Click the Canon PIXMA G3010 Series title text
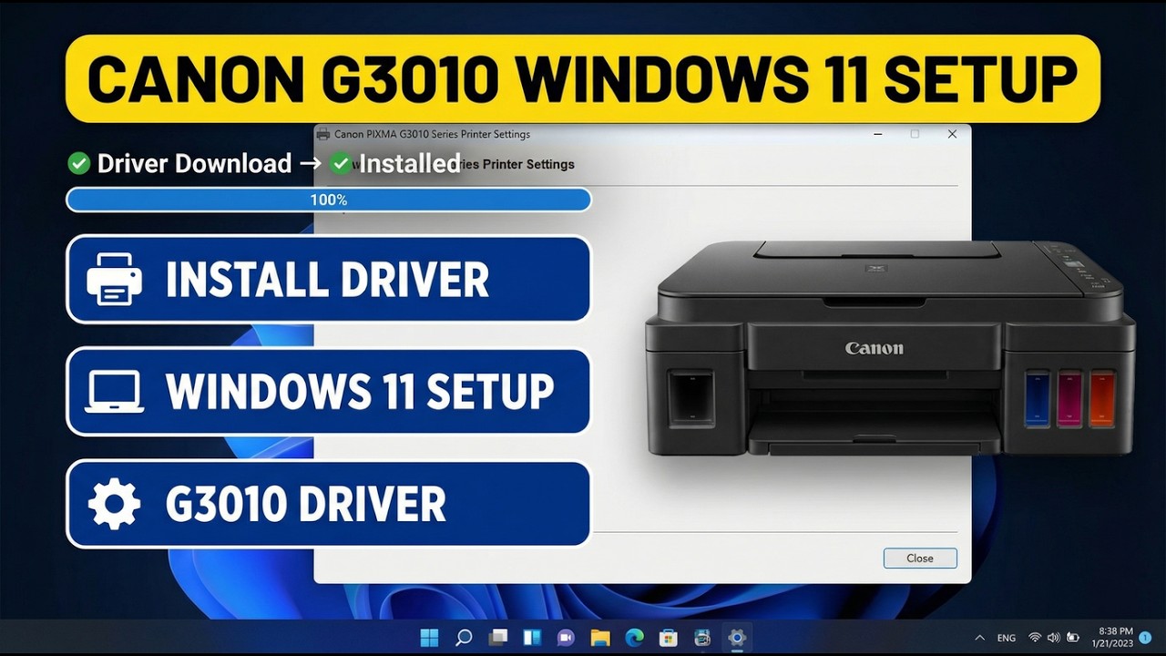This screenshot has width=1166, height=656. [x=432, y=134]
